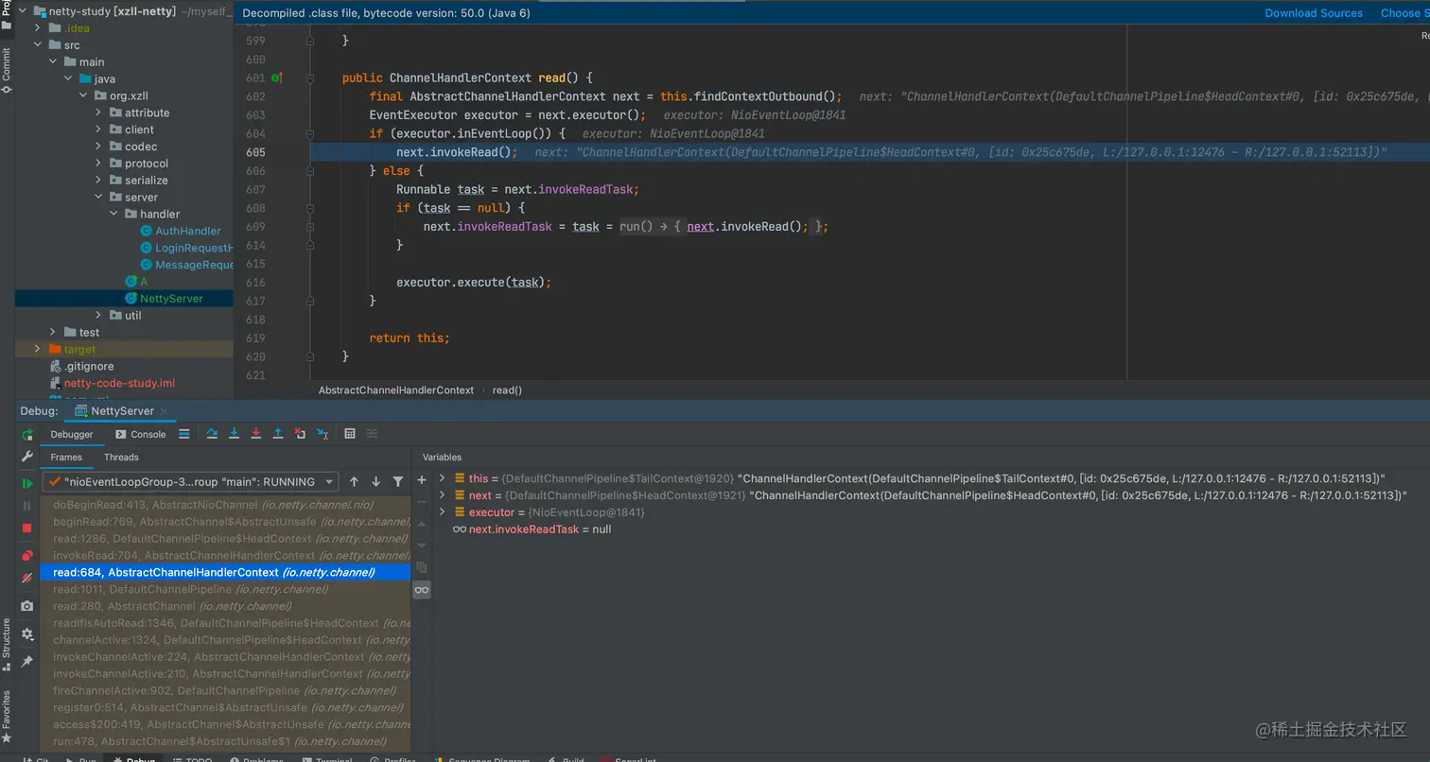This screenshot has height=762, width=1430.
Task: Expand the client folder
Action: click(x=98, y=130)
